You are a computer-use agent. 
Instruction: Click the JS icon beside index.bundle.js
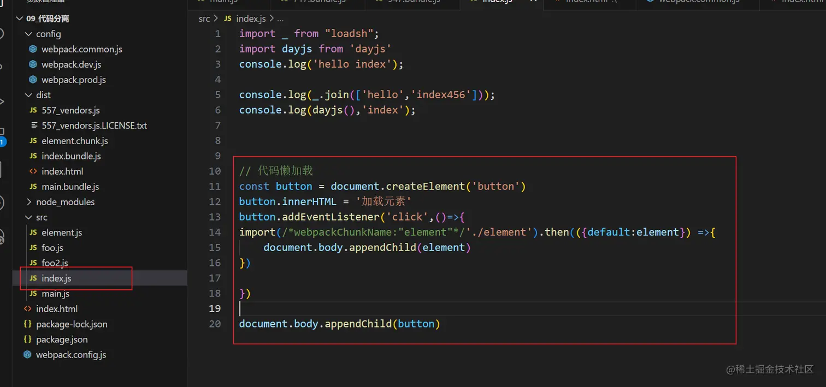pyautogui.click(x=33, y=156)
